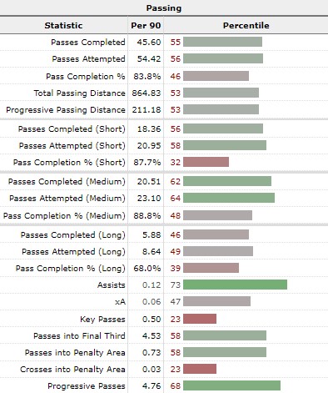Click the Progressive Passing Distance percentile bar

tap(221, 109)
